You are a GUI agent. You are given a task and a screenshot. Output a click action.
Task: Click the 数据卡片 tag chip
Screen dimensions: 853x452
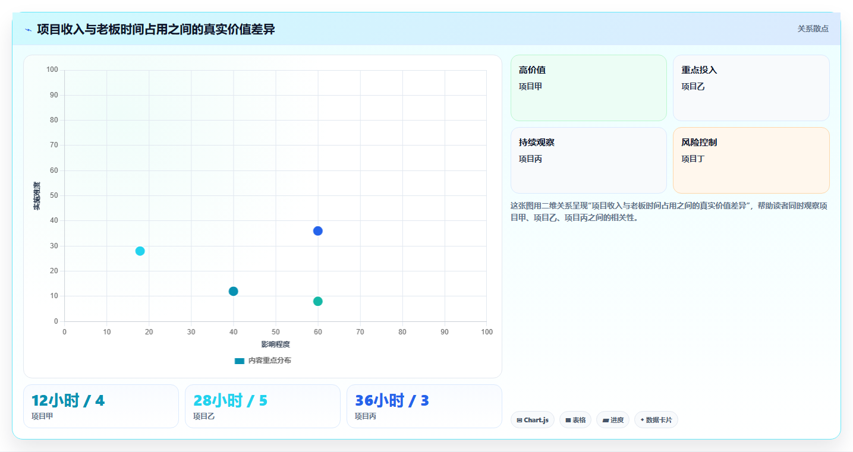[656, 420]
